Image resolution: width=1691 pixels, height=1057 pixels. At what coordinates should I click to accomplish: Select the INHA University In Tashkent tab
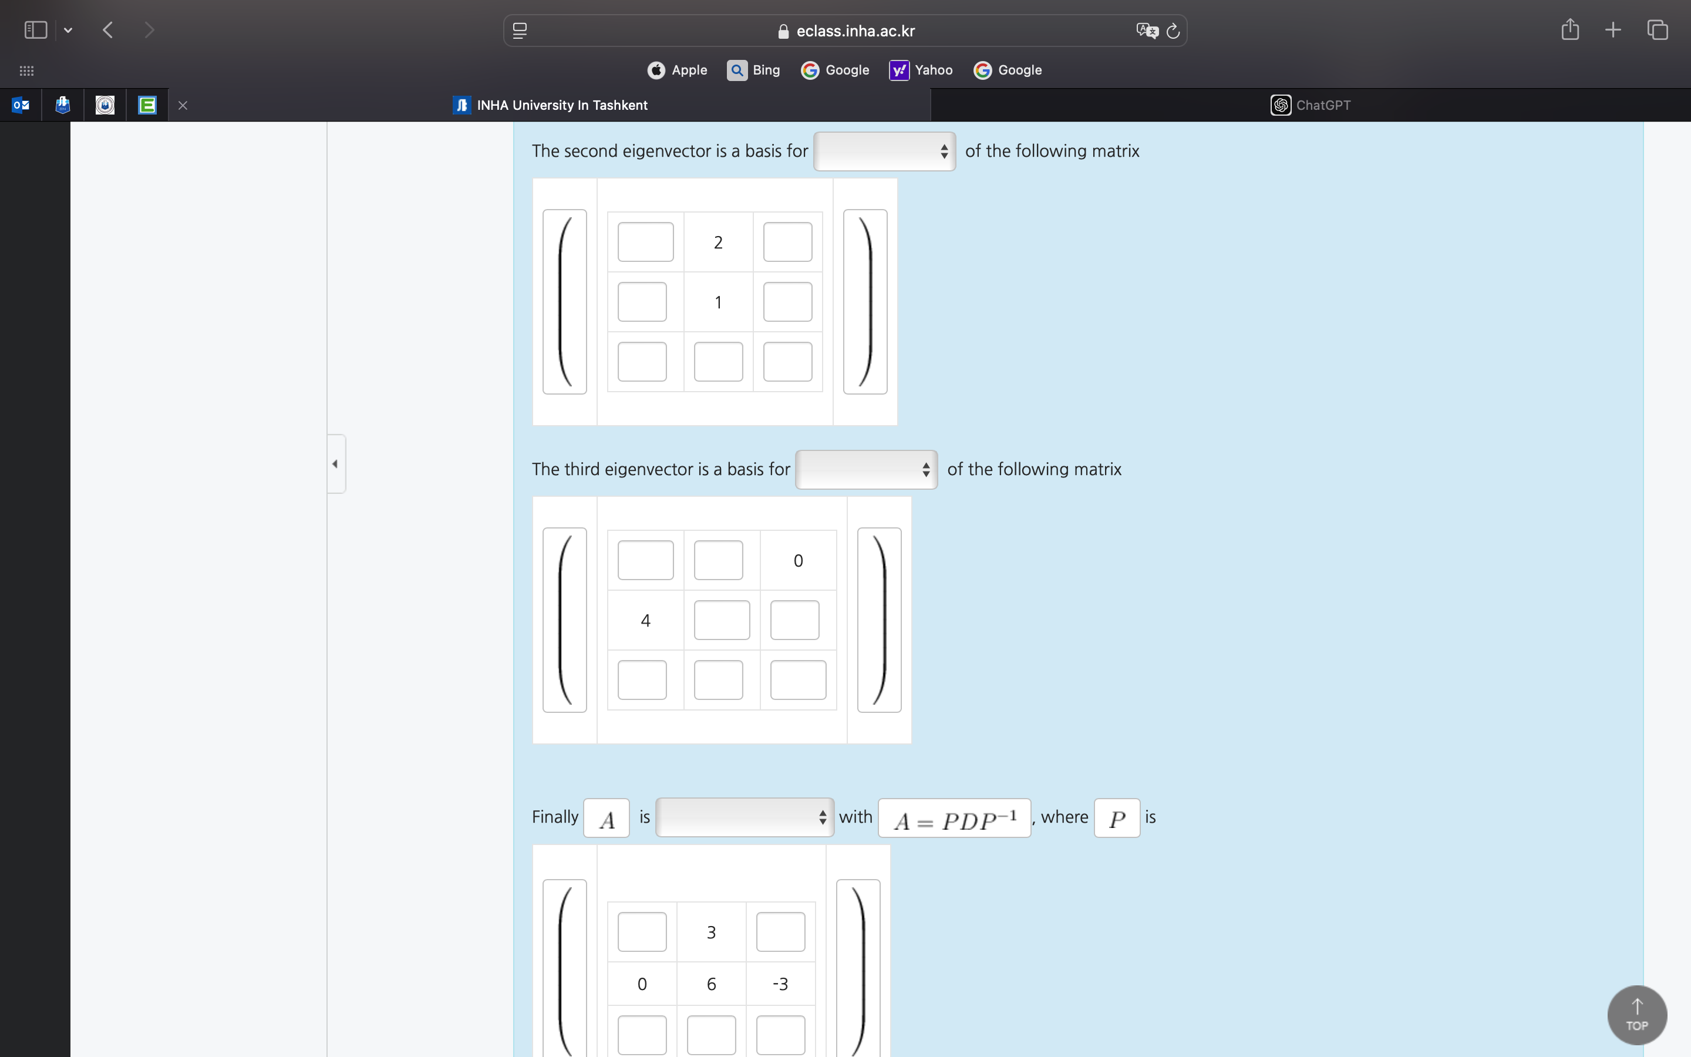550,105
